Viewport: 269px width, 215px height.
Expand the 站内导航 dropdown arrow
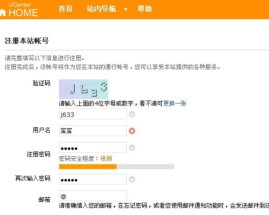point(125,9)
